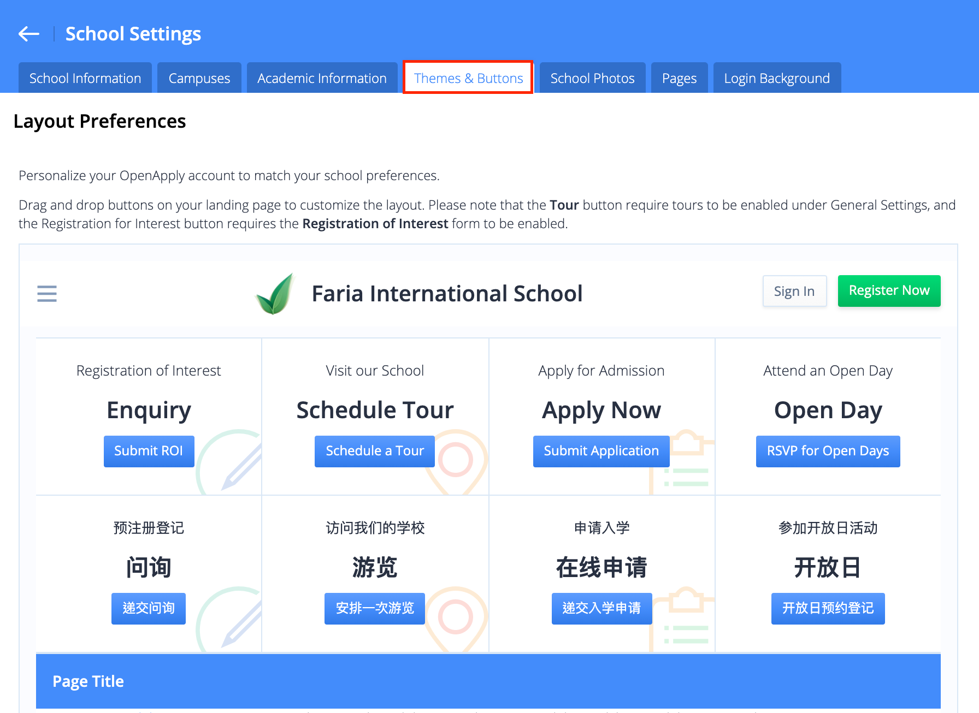Viewport: 979px width, 713px height.
Task: Click the Submit Application button
Action: (601, 451)
